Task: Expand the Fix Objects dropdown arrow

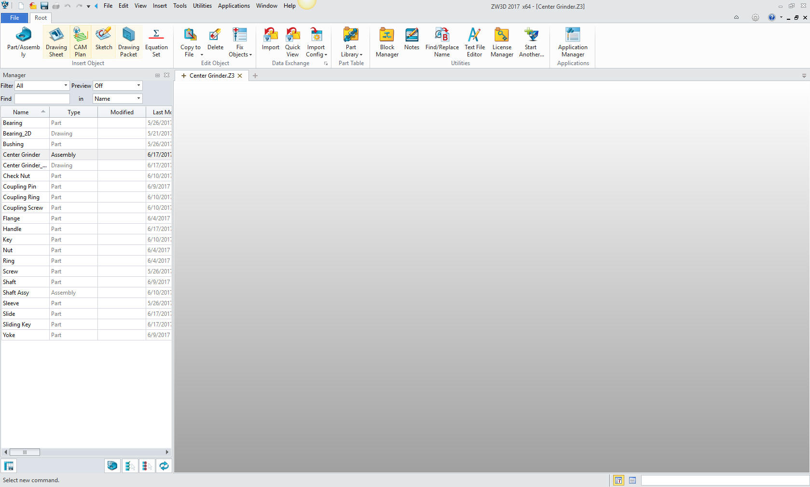Action: pos(250,55)
